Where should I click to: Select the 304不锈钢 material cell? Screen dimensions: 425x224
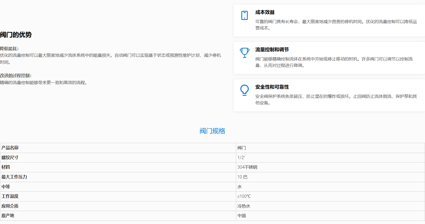pos(247,167)
